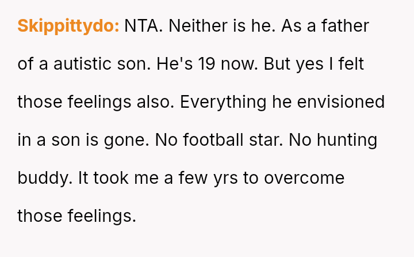Open the Skippittydo username link
Screen dimensions: 414x257
coord(68,26)
